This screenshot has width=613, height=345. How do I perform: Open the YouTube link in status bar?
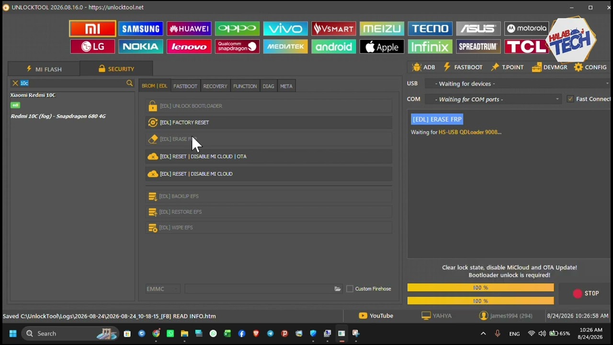pos(376,316)
